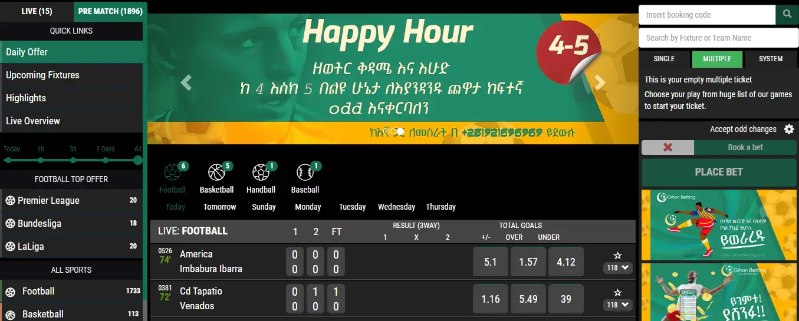Select the SYSTEM ticket tab

[x=771, y=59]
